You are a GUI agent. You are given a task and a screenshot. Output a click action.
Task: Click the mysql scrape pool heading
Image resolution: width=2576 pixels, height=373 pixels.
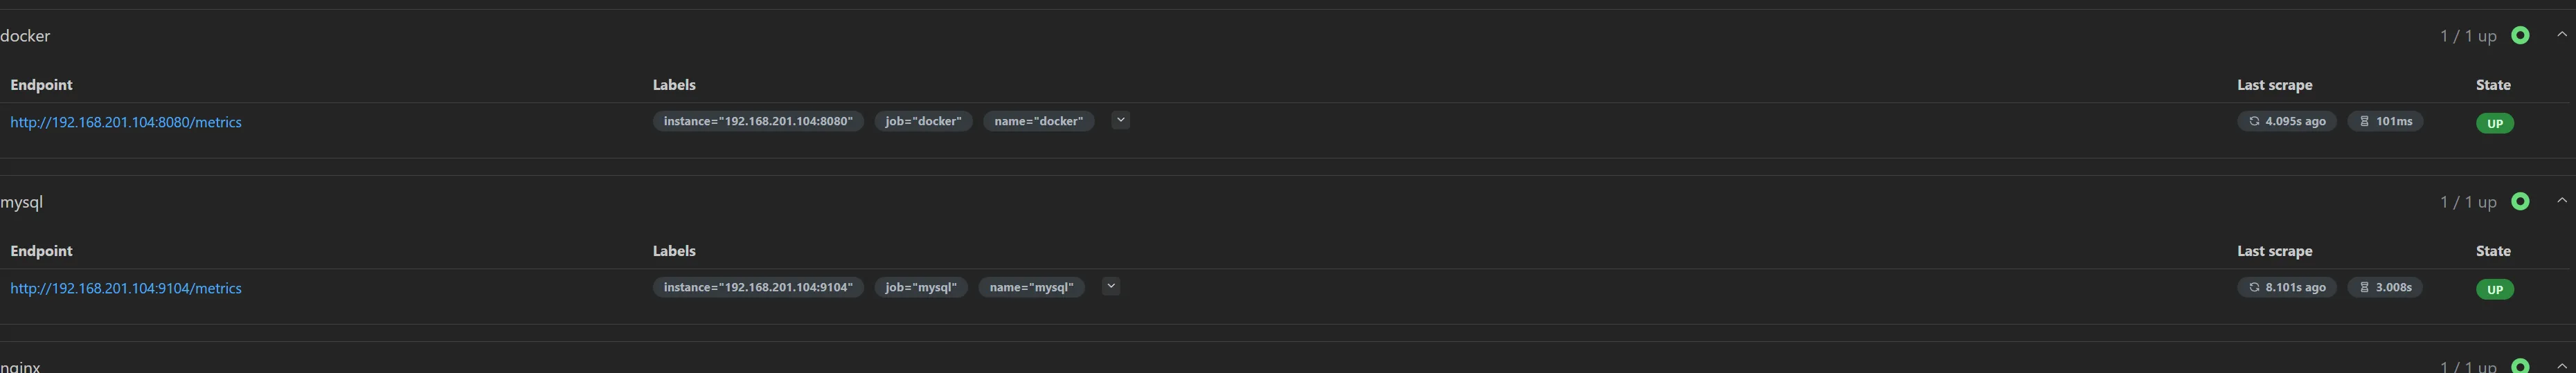click(x=22, y=202)
